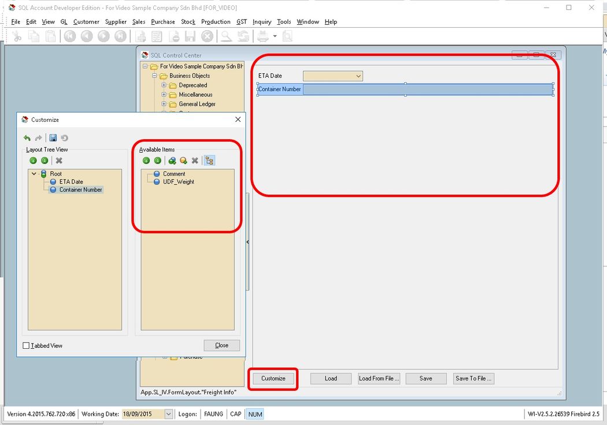The image size is (607, 425).
Task: Click the undo arrow in Customize dialog
Action: click(27, 138)
